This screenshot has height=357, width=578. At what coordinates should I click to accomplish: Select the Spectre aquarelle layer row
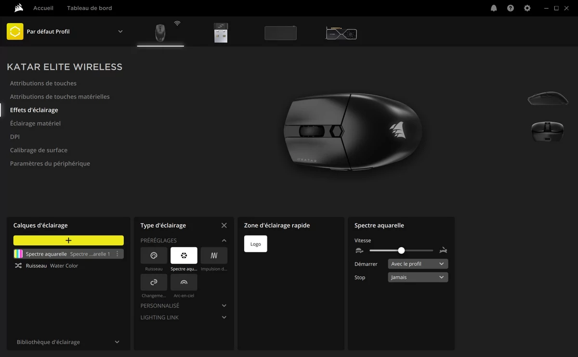[68, 254]
